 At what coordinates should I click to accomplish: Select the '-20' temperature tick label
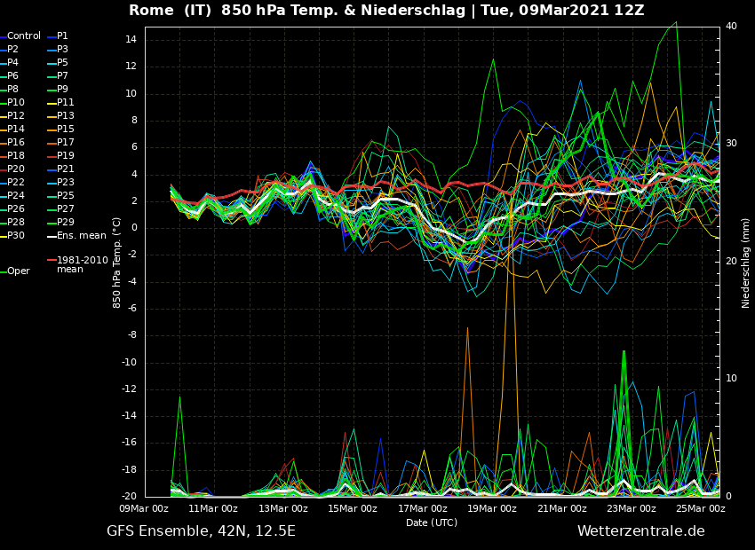point(129,497)
